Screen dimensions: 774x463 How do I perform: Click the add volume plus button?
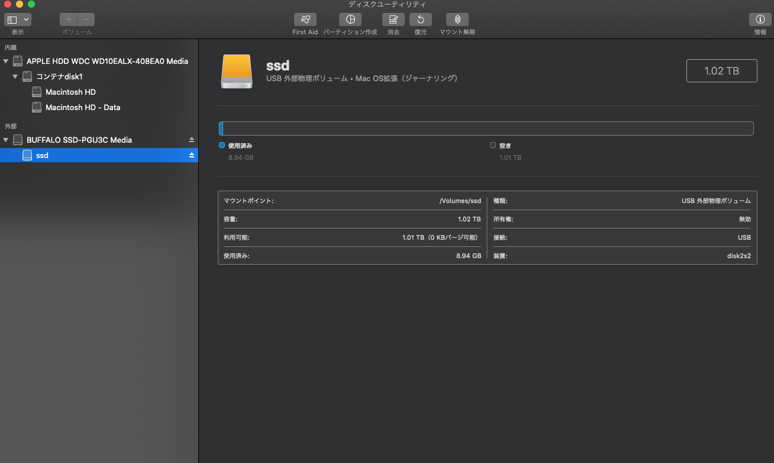[69, 20]
